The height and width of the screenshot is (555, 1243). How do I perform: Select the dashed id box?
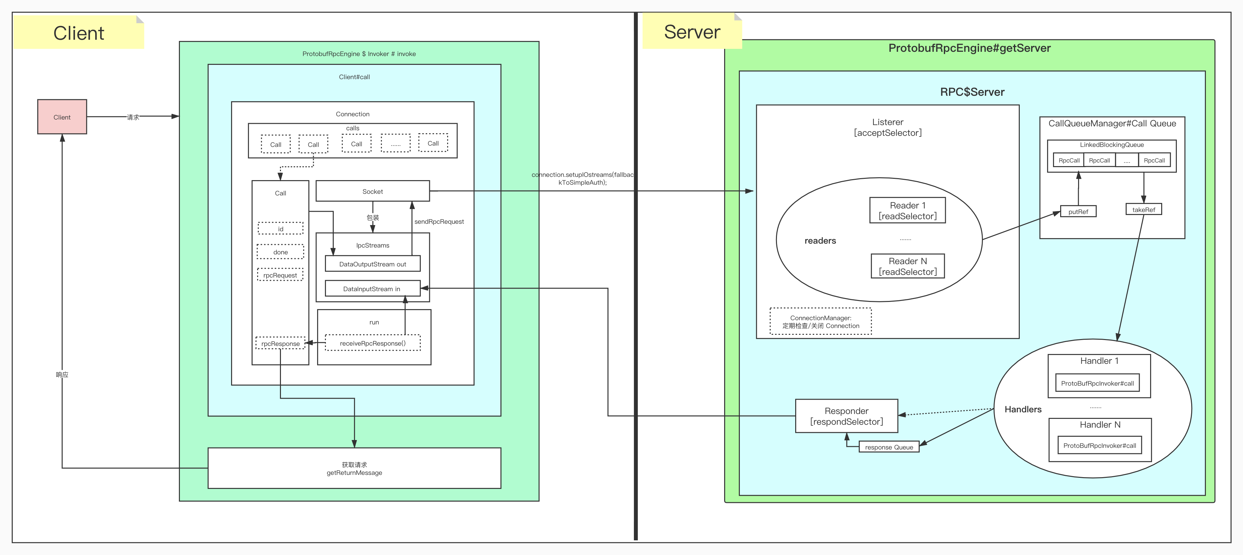[x=280, y=229]
